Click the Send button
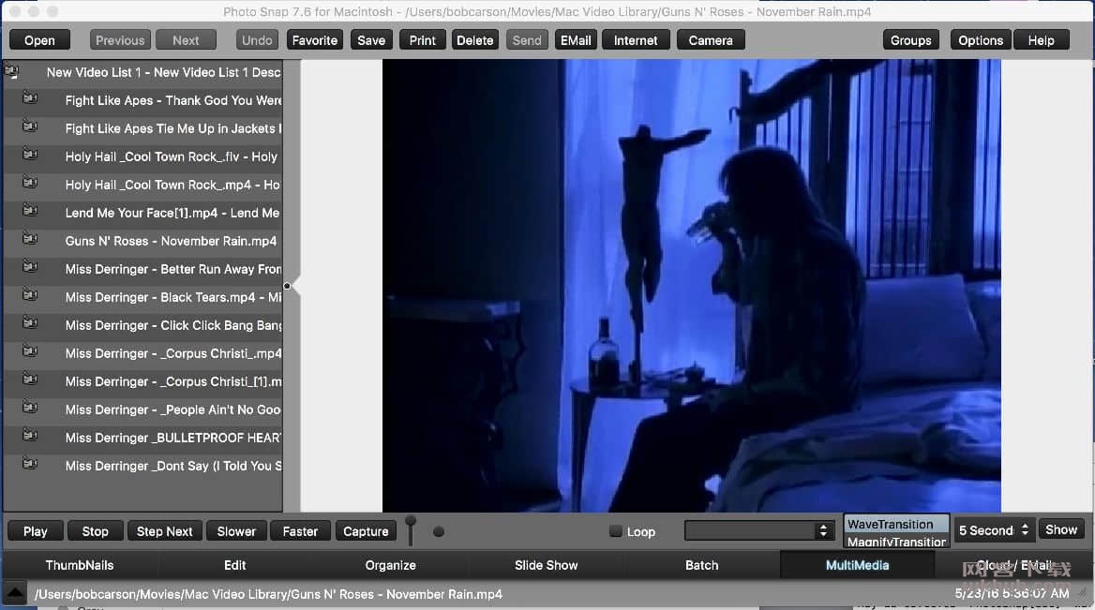 (x=527, y=40)
